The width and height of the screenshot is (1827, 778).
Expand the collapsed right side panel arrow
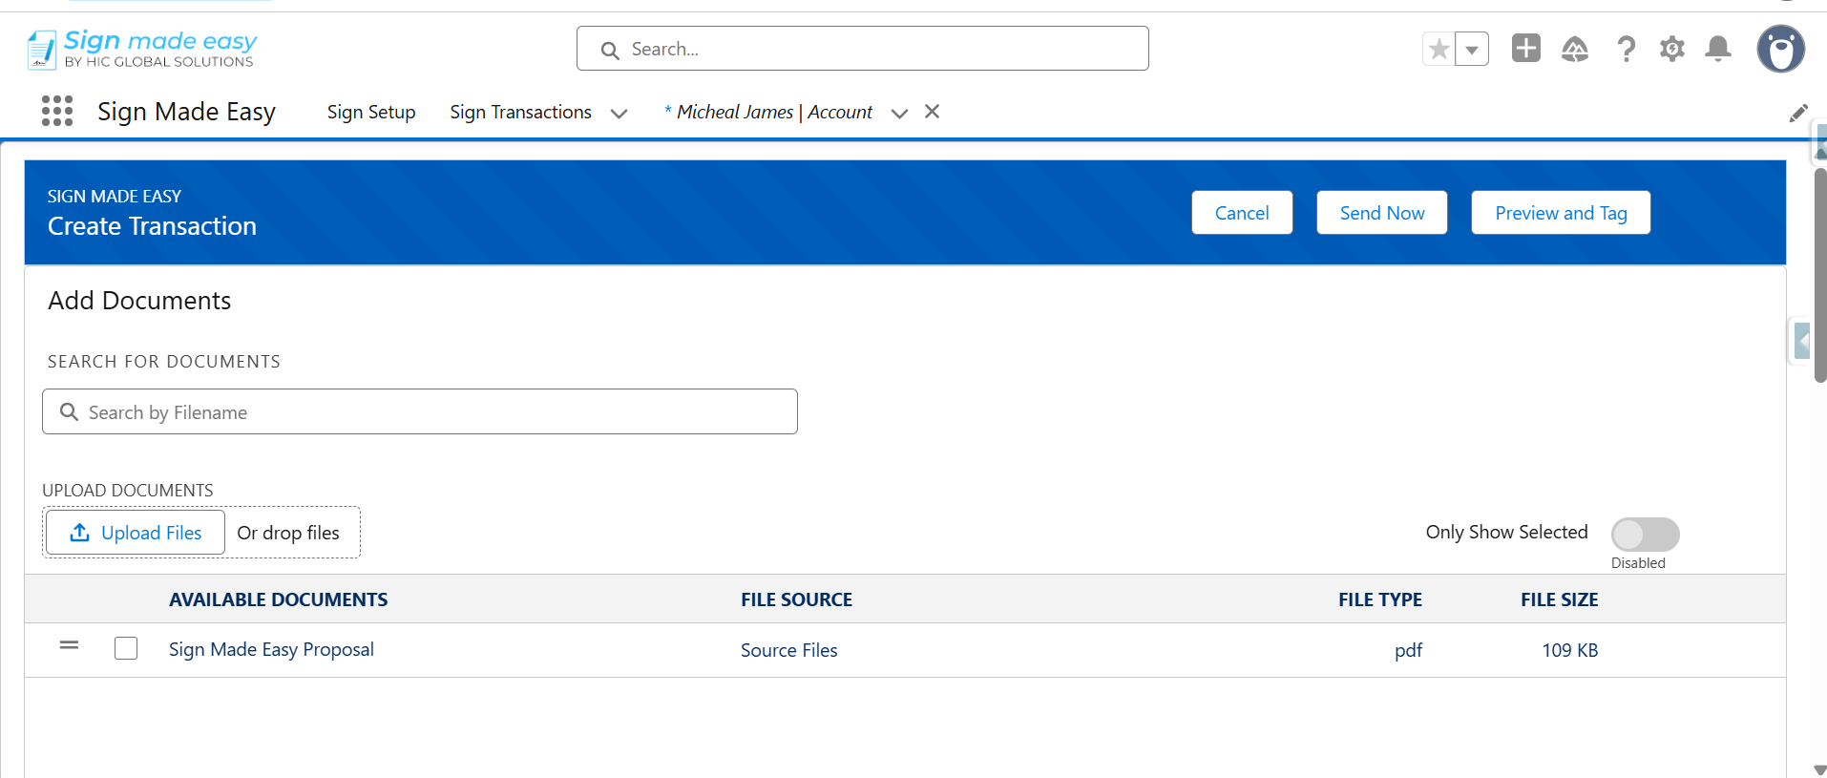[1801, 341]
